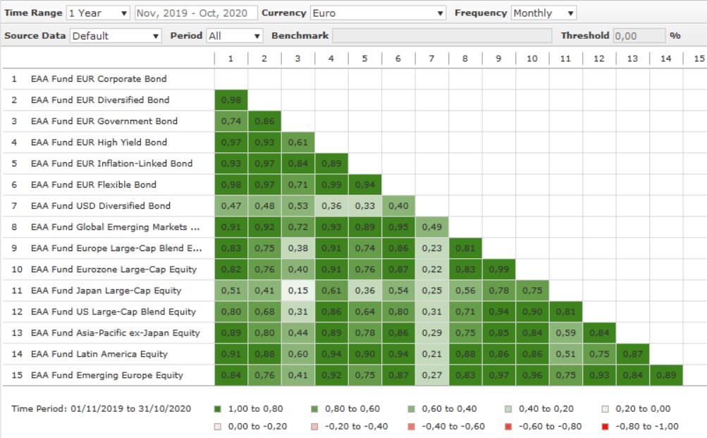This screenshot has height=438, width=707.
Task: Open the Time Range dropdown
Action: (98, 13)
